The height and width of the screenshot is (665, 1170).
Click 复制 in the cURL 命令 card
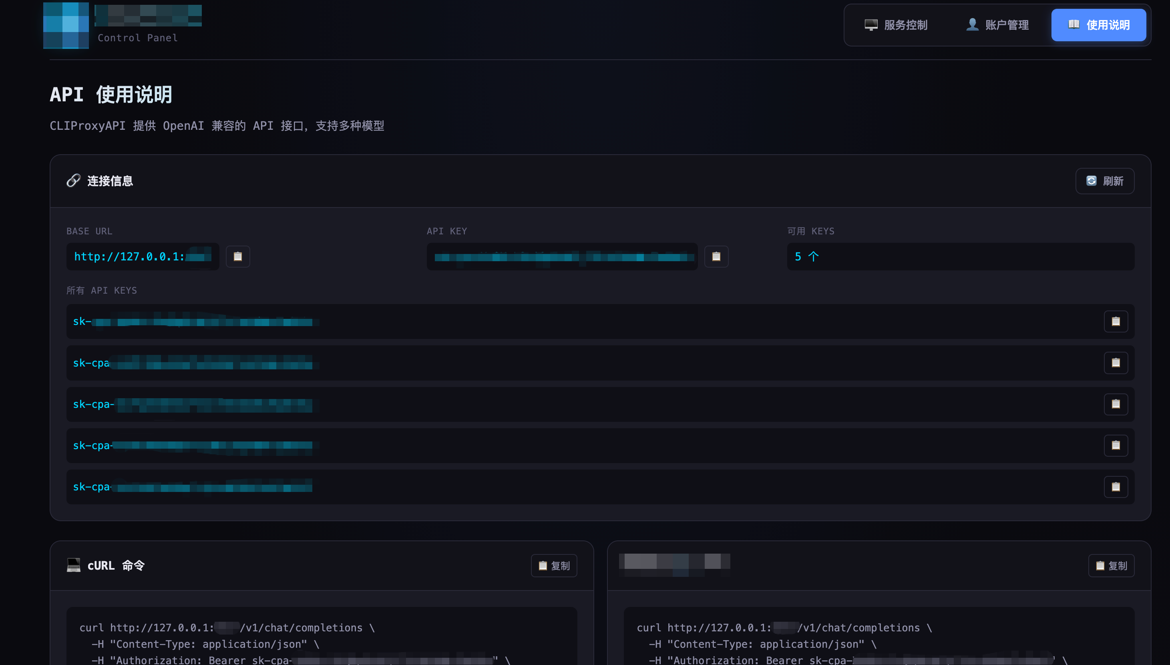pos(554,565)
